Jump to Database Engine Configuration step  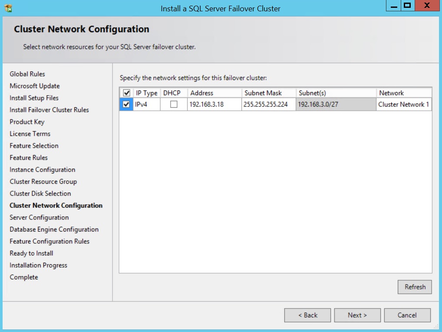point(54,229)
